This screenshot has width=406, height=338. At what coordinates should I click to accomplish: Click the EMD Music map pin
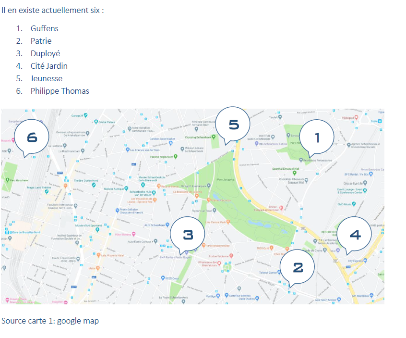tap(354, 204)
